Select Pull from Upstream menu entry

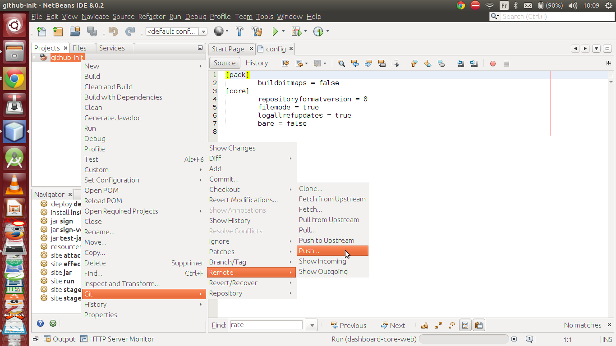coord(333,220)
